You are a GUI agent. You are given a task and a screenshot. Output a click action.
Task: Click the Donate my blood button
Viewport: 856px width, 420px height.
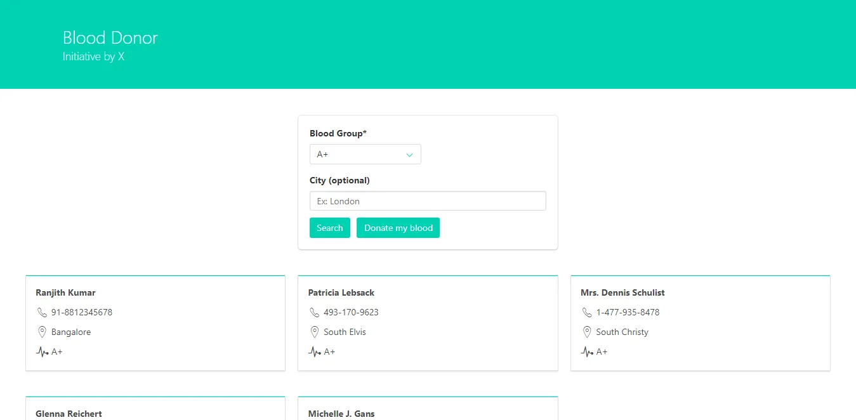[x=398, y=228]
